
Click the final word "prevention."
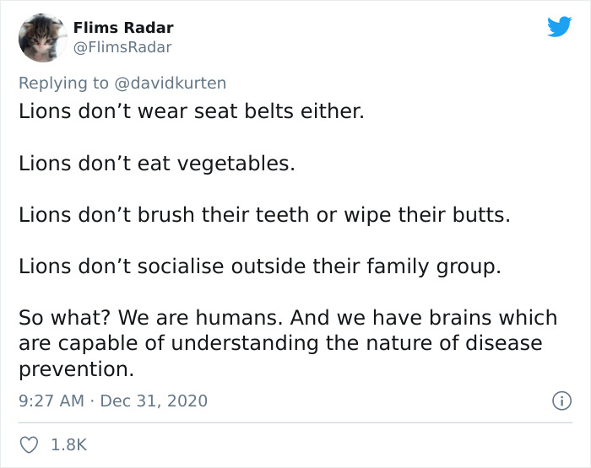(x=76, y=369)
